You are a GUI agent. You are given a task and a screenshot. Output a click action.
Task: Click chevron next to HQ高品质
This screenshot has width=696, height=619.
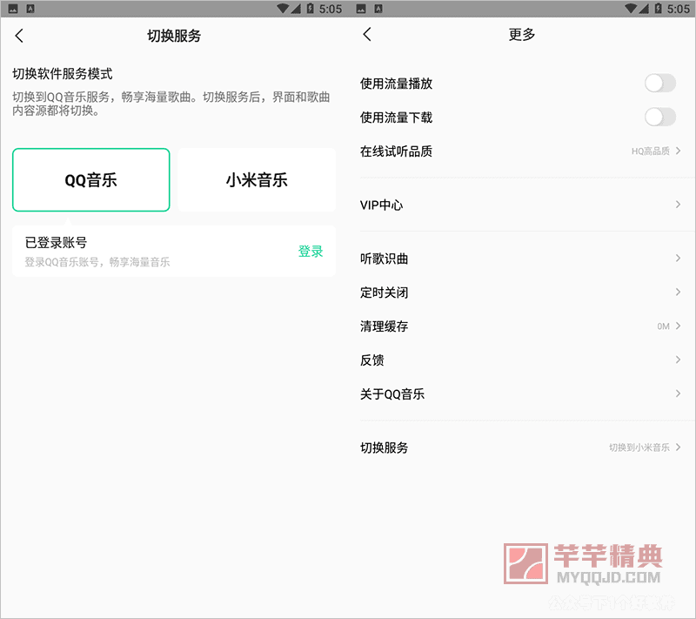point(678,151)
